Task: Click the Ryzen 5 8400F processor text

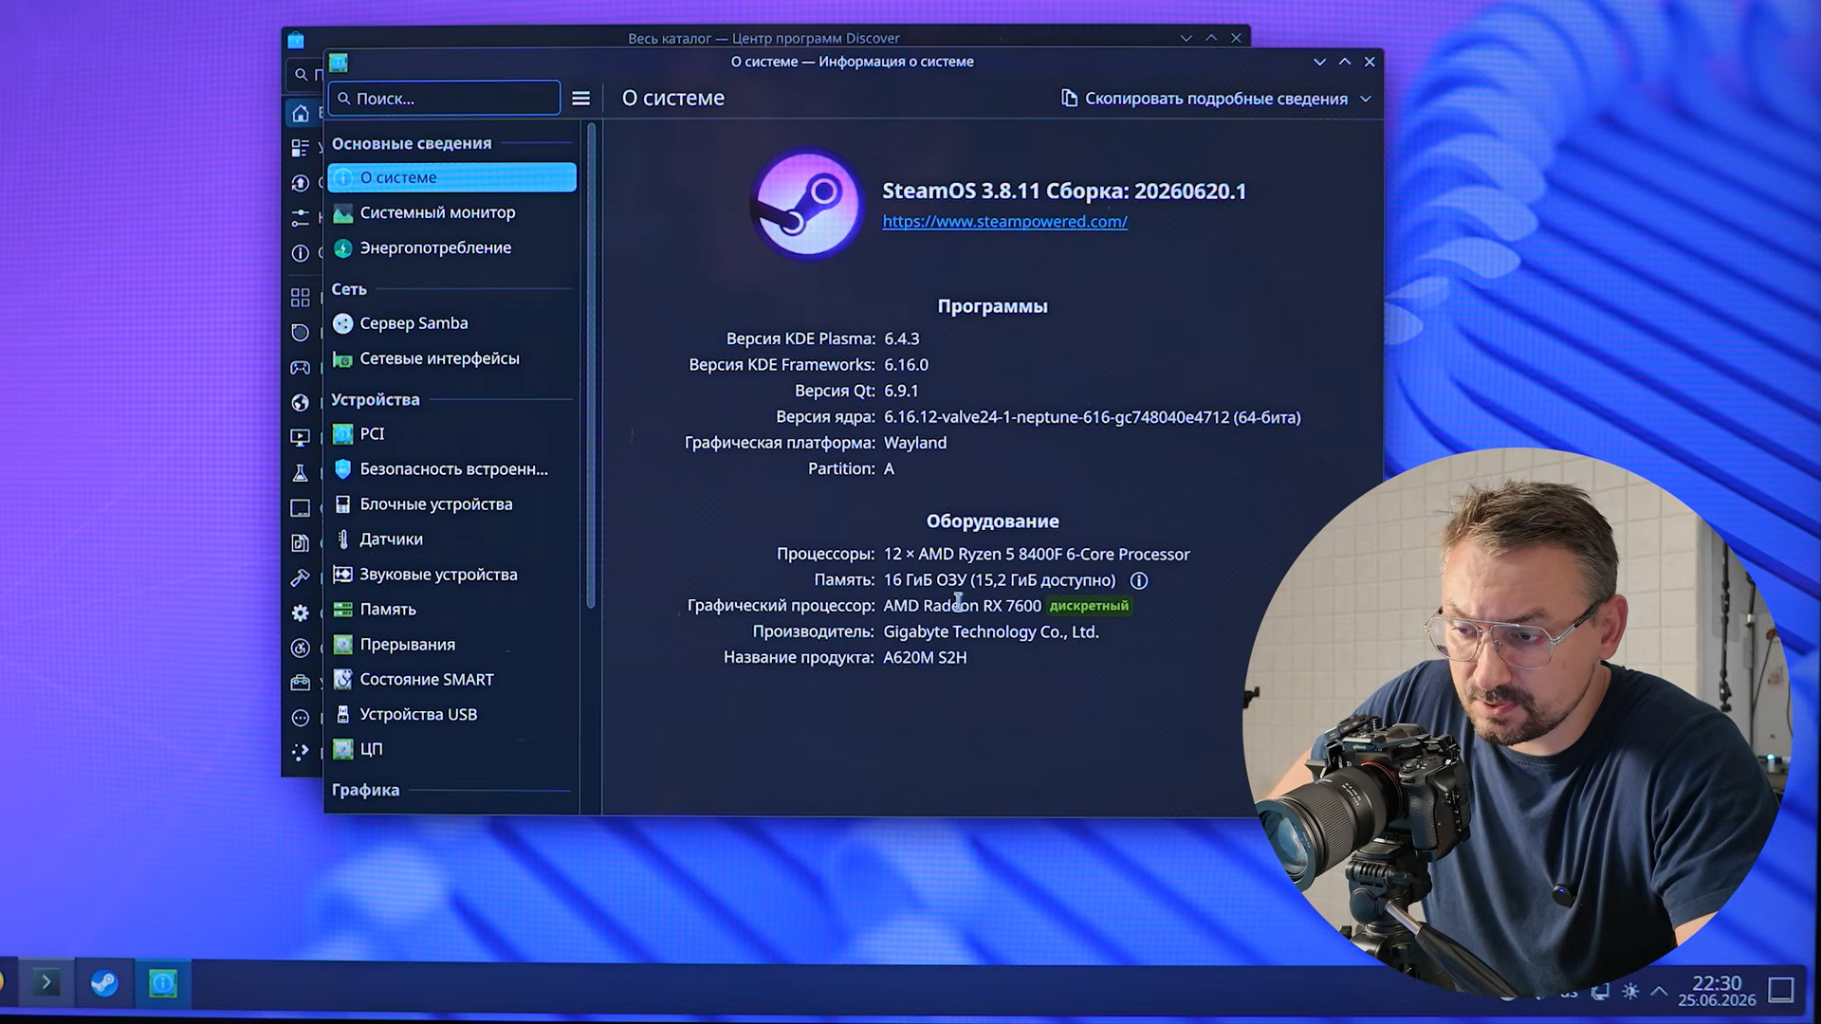Action: (1037, 555)
